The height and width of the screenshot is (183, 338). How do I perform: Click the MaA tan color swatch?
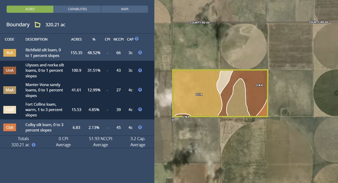click(10, 90)
